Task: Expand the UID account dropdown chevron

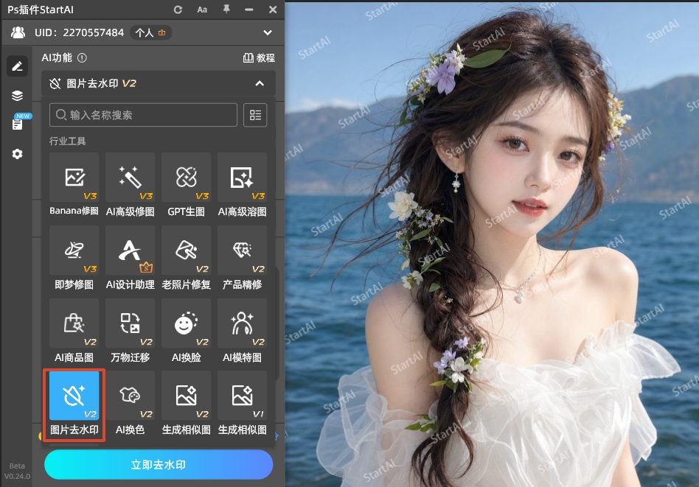Action: [268, 32]
